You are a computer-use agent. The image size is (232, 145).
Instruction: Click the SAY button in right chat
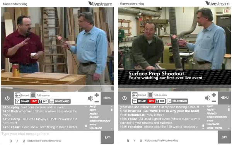tap(224, 137)
